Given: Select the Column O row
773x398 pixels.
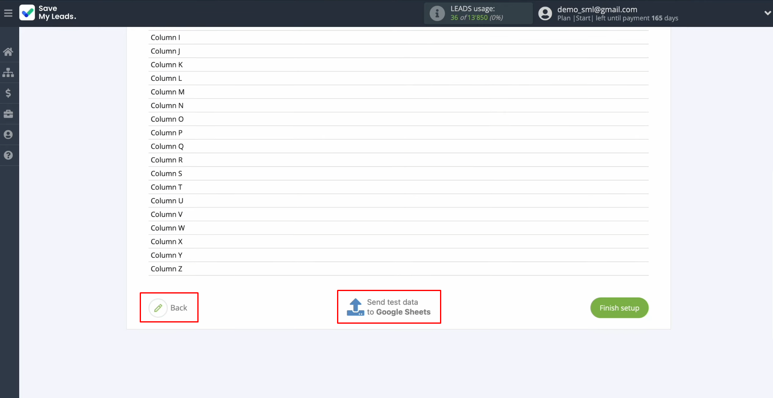Looking at the screenshot, I should pos(399,119).
